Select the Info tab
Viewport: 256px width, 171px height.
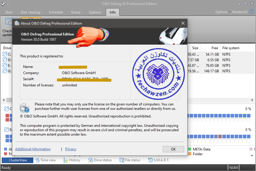coord(113,12)
